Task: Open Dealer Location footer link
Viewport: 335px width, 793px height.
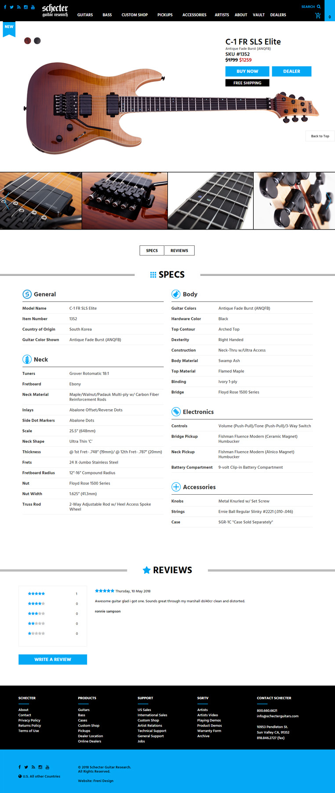Action: click(x=91, y=736)
